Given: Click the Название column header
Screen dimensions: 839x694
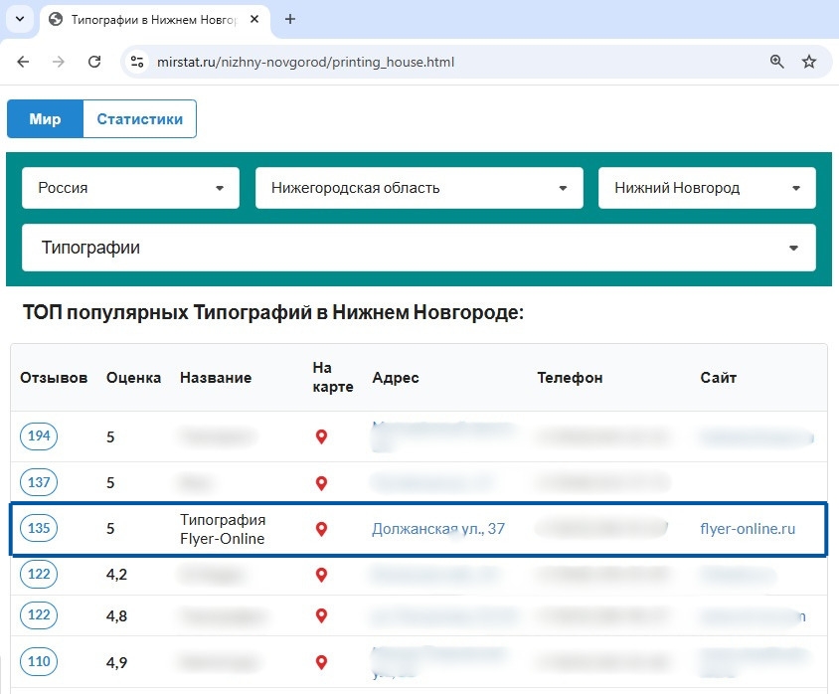Looking at the screenshot, I should click(216, 378).
